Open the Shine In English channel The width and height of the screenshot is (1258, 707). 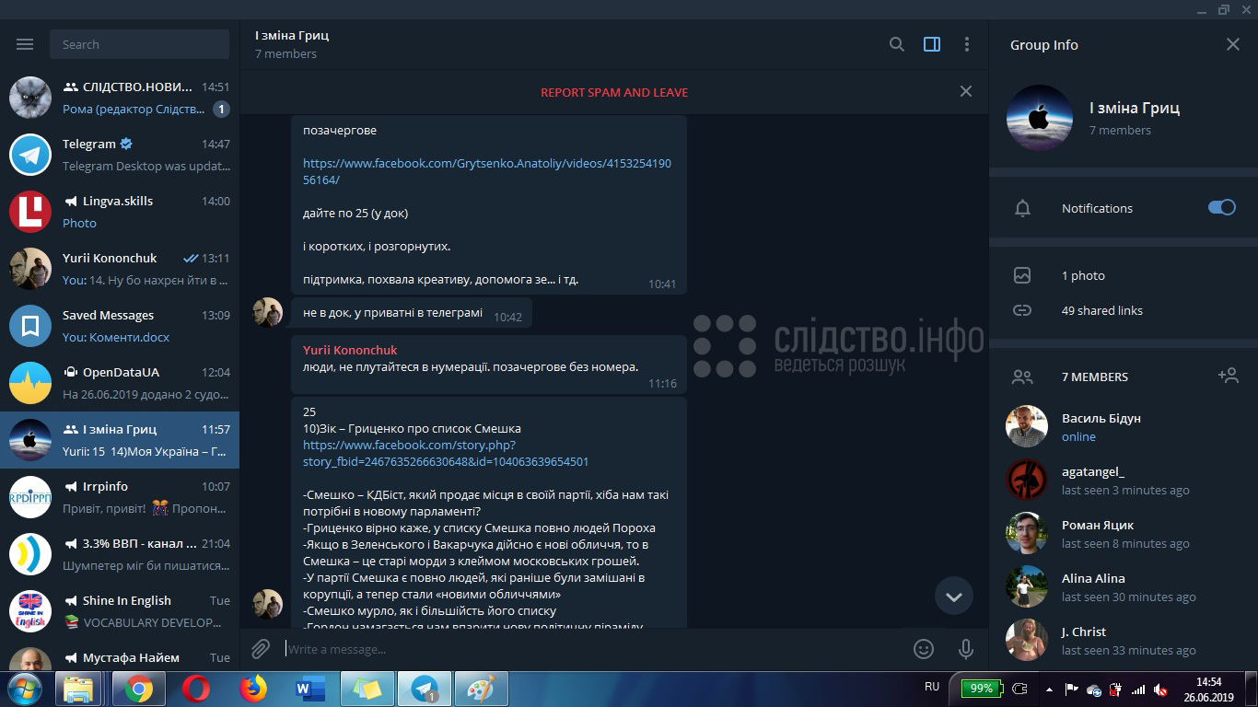pyautogui.click(x=120, y=611)
